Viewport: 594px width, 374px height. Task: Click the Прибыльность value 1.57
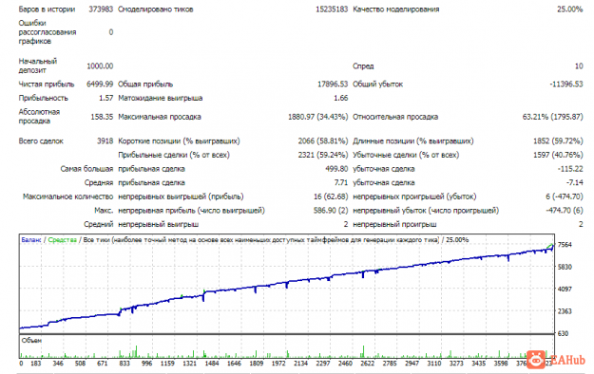pyautogui.click(x=106, y=98)
